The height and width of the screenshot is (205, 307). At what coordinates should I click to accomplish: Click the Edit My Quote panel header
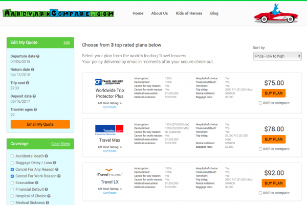click(x=40, y=42)
